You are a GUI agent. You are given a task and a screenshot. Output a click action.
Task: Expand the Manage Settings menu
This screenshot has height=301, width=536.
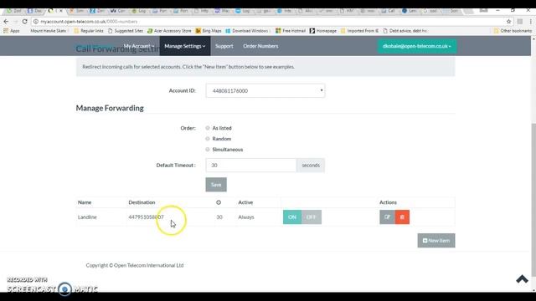(x=185, y=46)
